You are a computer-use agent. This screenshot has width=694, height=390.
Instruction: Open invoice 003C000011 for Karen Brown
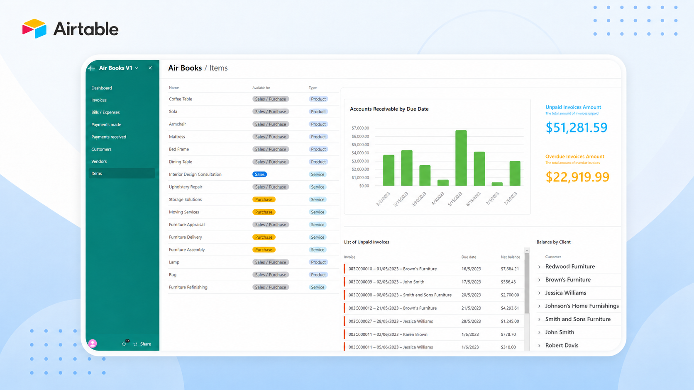[x=388, y=334]
